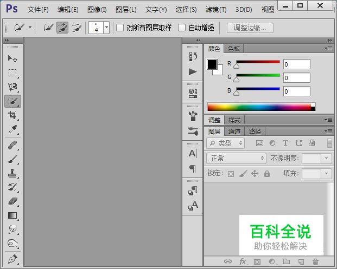
Task: Click the foreground color swatch
Action: [x=212, y=64]
